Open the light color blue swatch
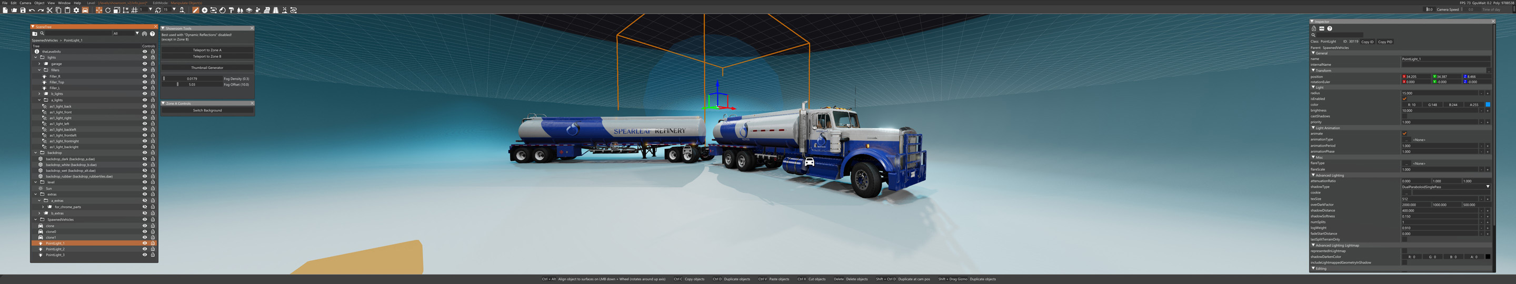Image resolution: width=1516 pixels, height=284 pixels. 1488,105
